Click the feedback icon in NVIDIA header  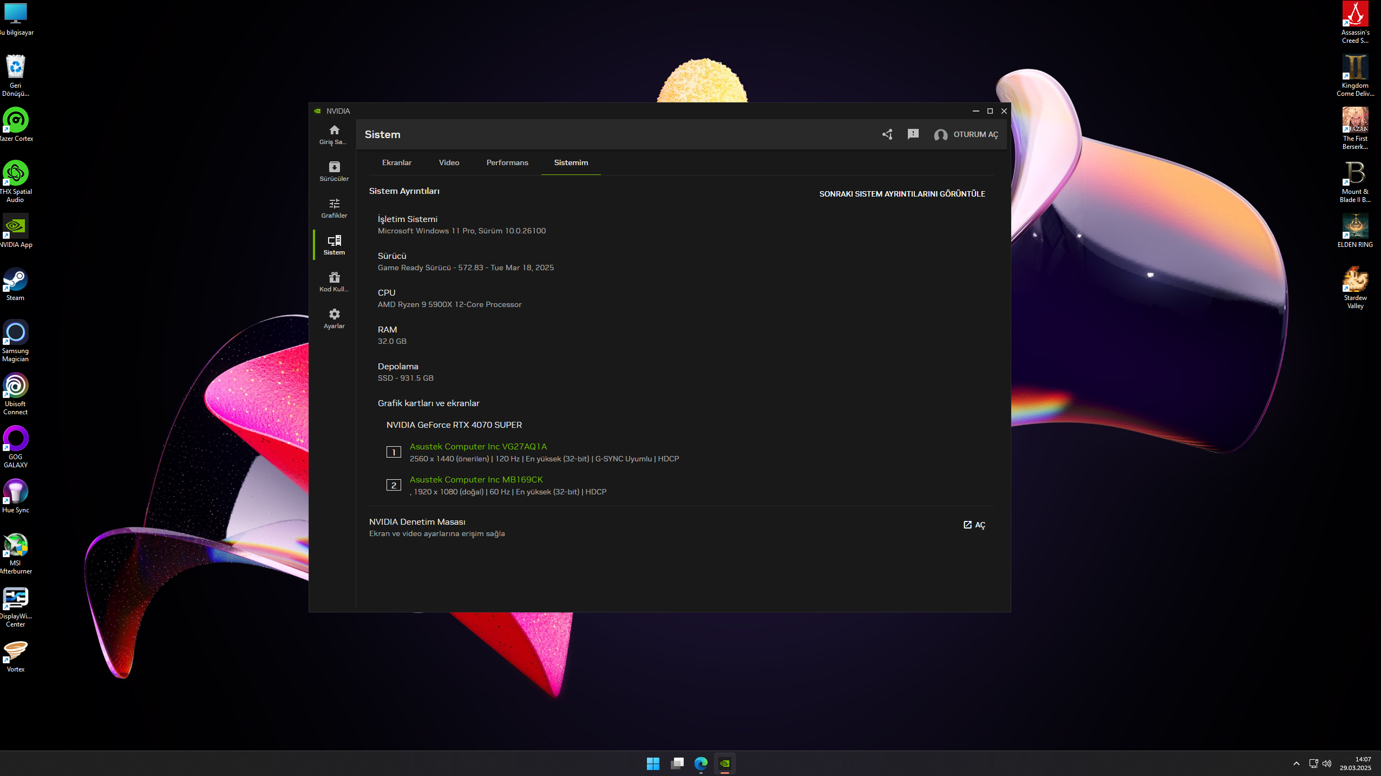[x=913, y=134]
